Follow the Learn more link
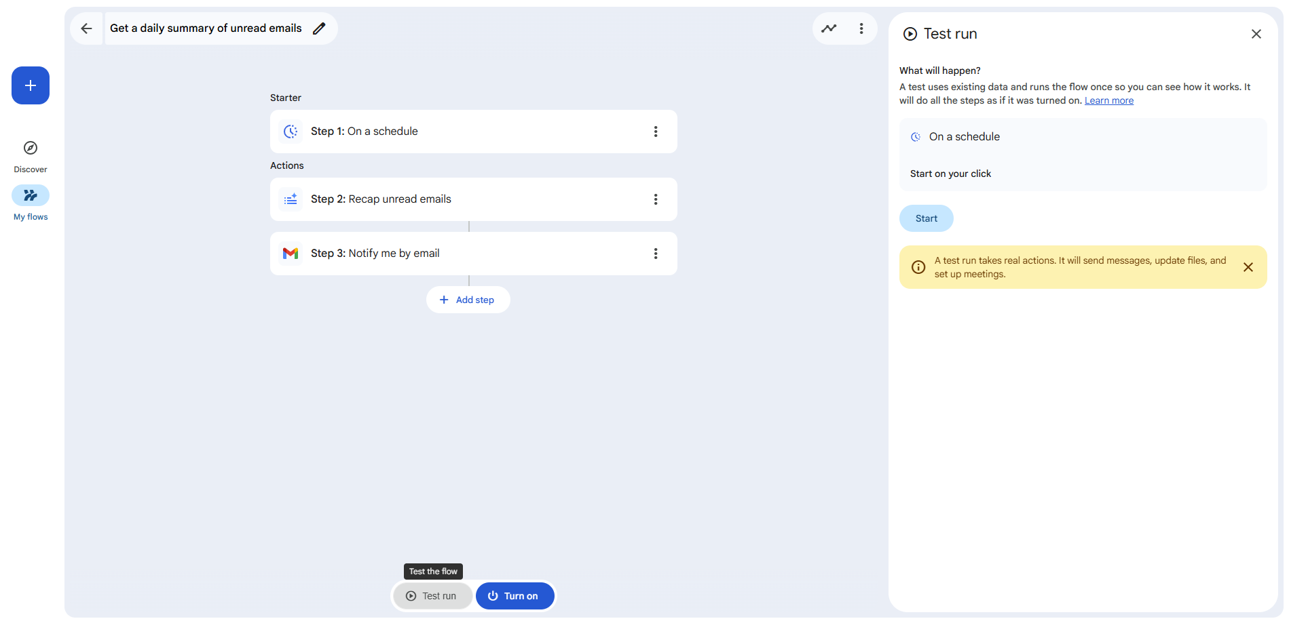1289x621 pixels. pyautogui.click(x=1108, y=100)
